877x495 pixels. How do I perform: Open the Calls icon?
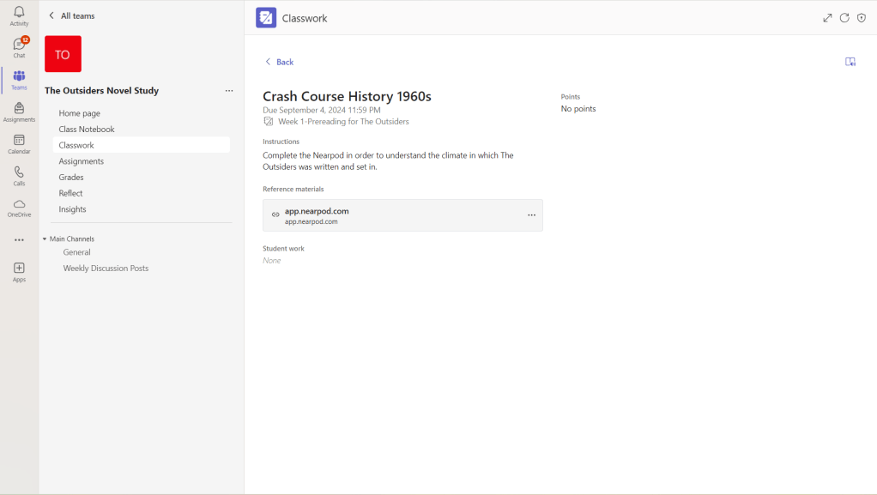(19, 175)
